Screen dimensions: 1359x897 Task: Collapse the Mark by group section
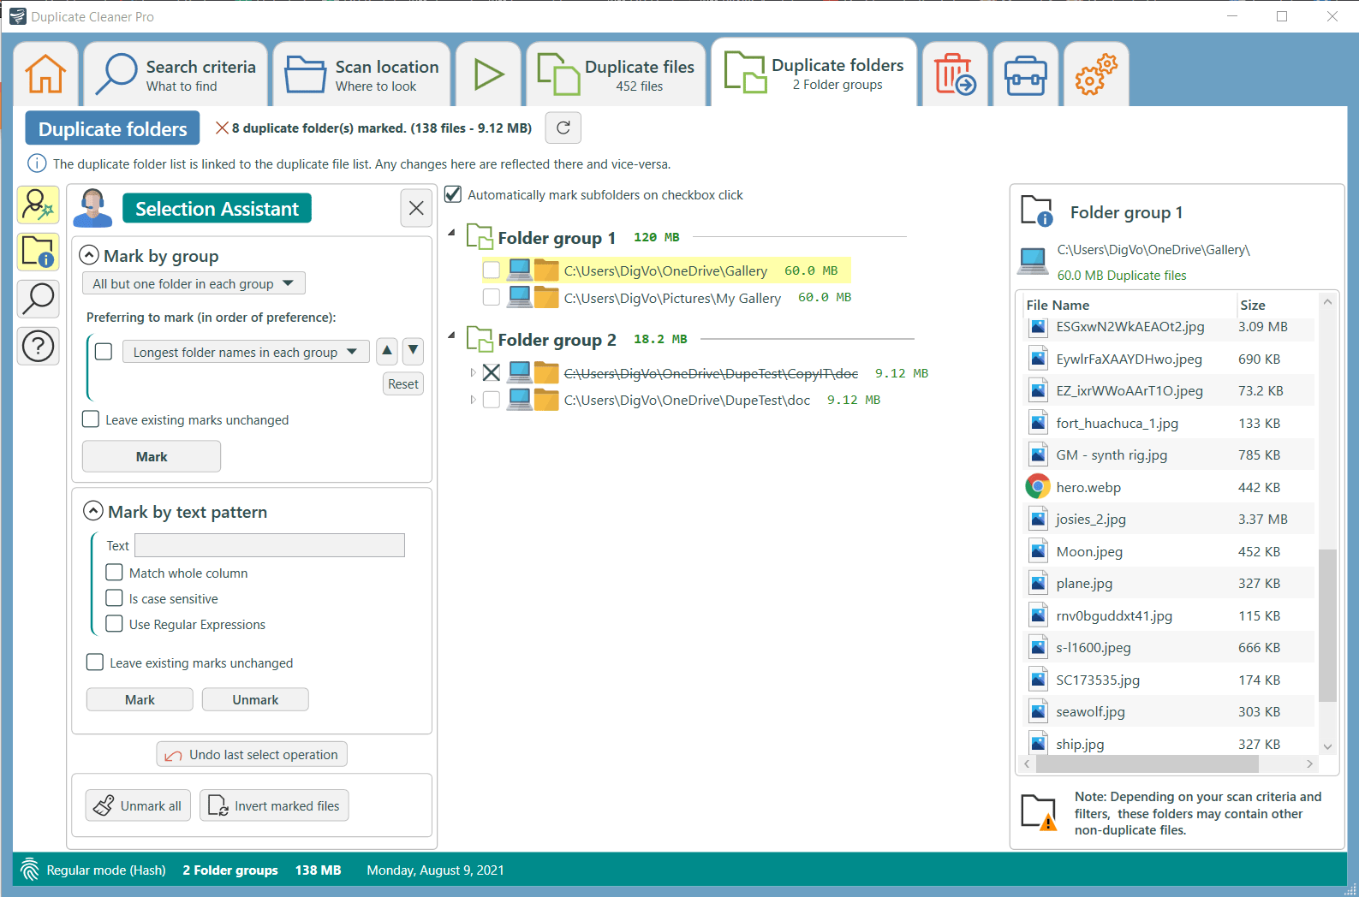point(89,255)
